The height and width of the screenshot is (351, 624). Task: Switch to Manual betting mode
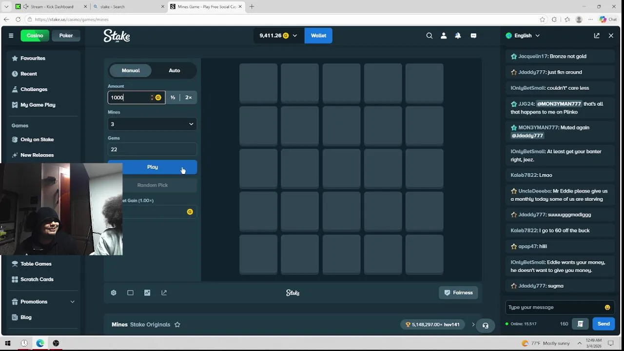click(x=131, y=70)
